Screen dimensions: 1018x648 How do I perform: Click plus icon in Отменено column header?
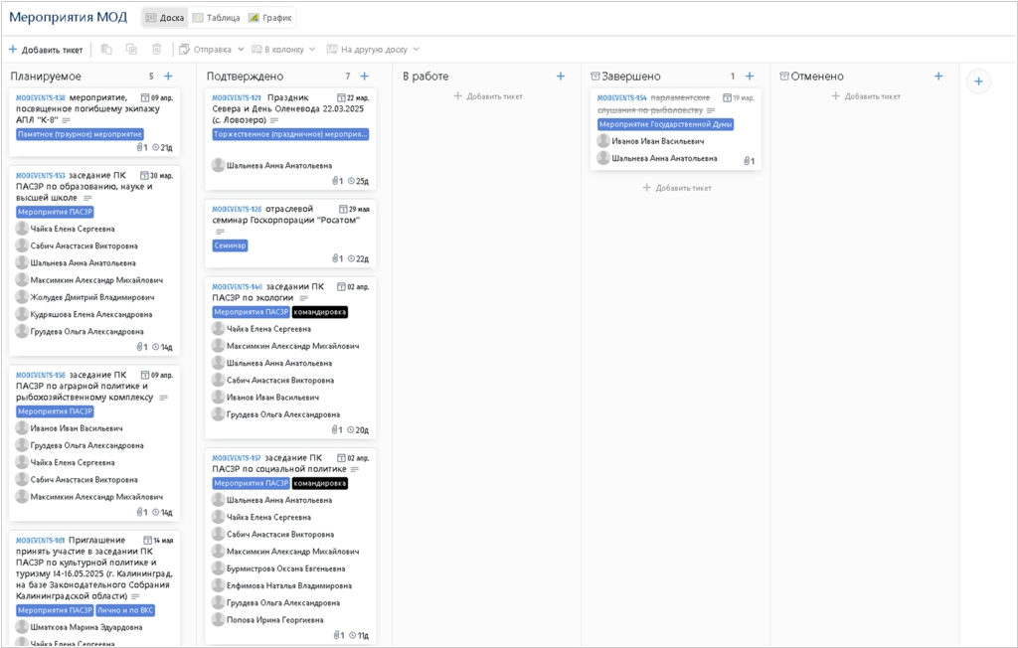938,77
